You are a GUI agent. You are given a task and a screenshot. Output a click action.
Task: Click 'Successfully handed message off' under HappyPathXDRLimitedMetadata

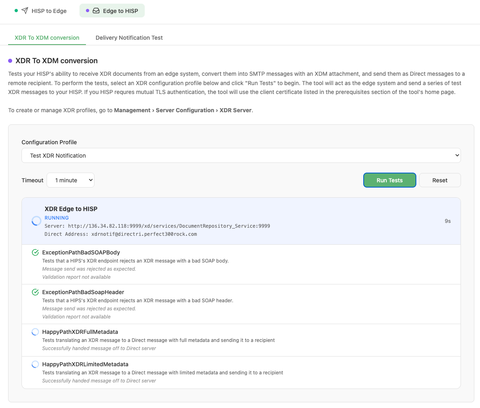click(x=99, y=381)
